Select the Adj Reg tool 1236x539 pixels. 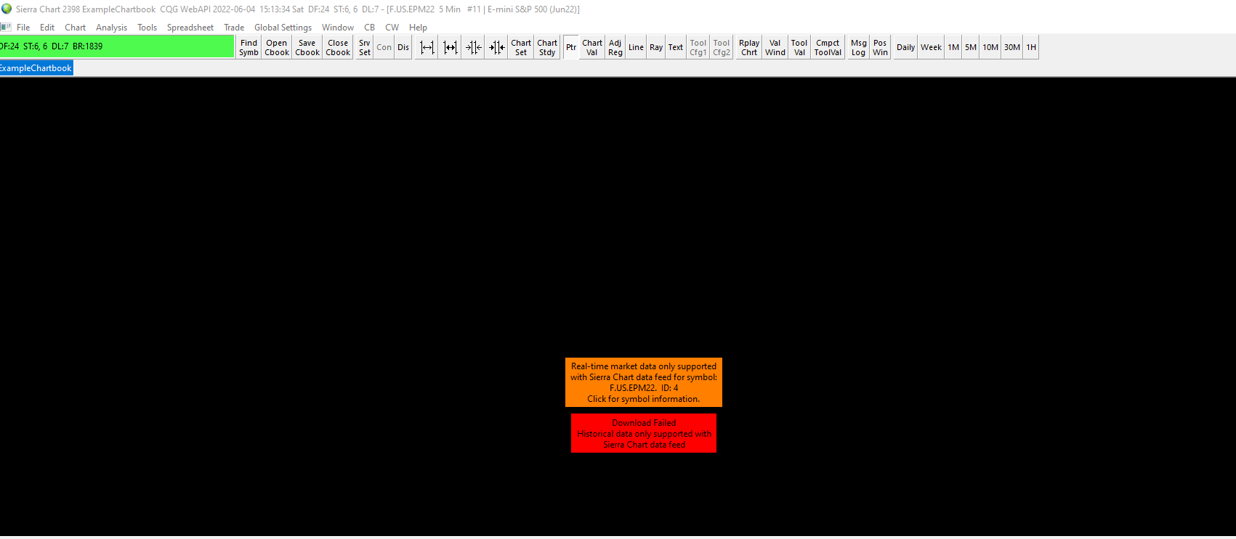pyautogui.click(x=615, y=47)
